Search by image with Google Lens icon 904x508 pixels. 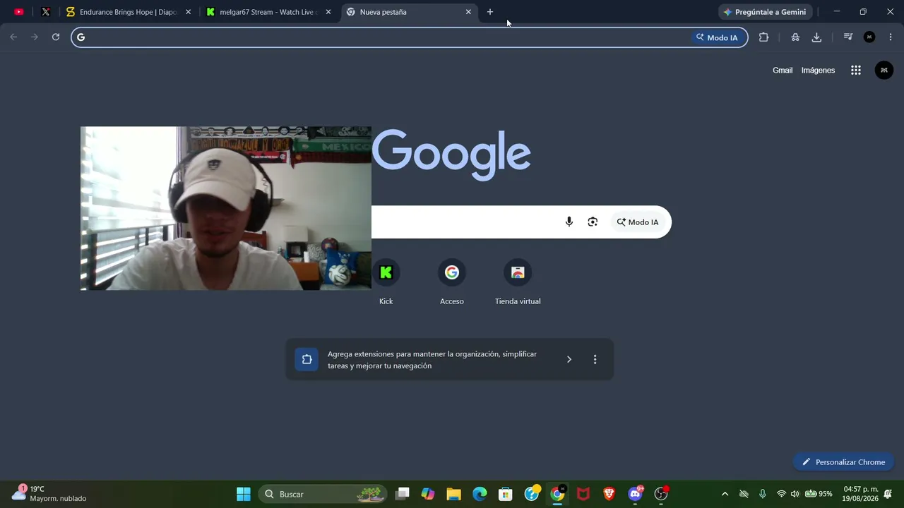click(593, 222)
